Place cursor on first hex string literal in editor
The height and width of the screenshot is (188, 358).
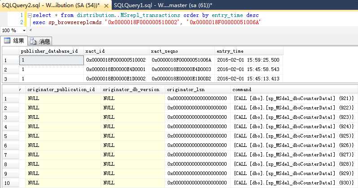143,22
